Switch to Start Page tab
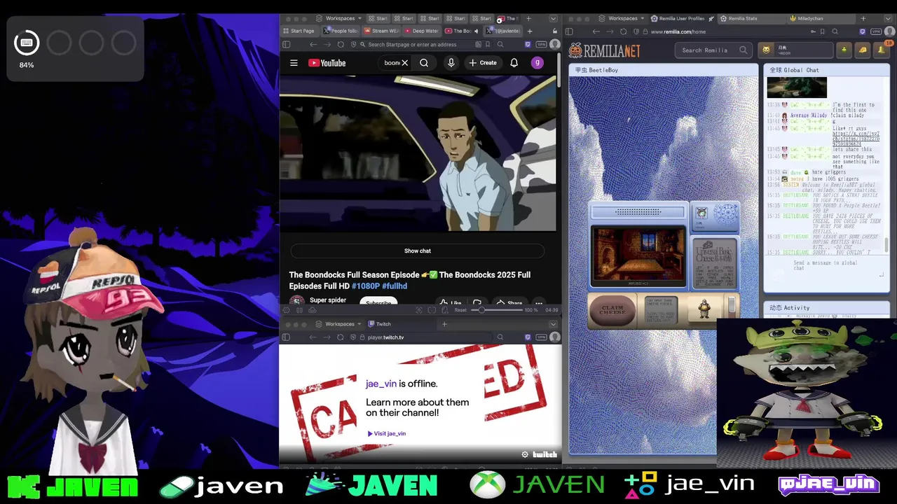Screen dimensions: 897x504 299,31
